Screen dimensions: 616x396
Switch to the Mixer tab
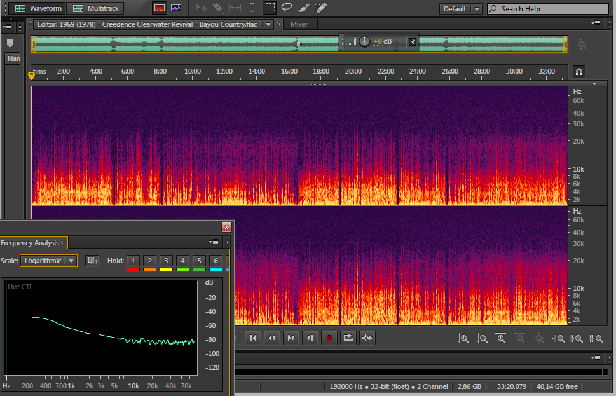point(299,24)
